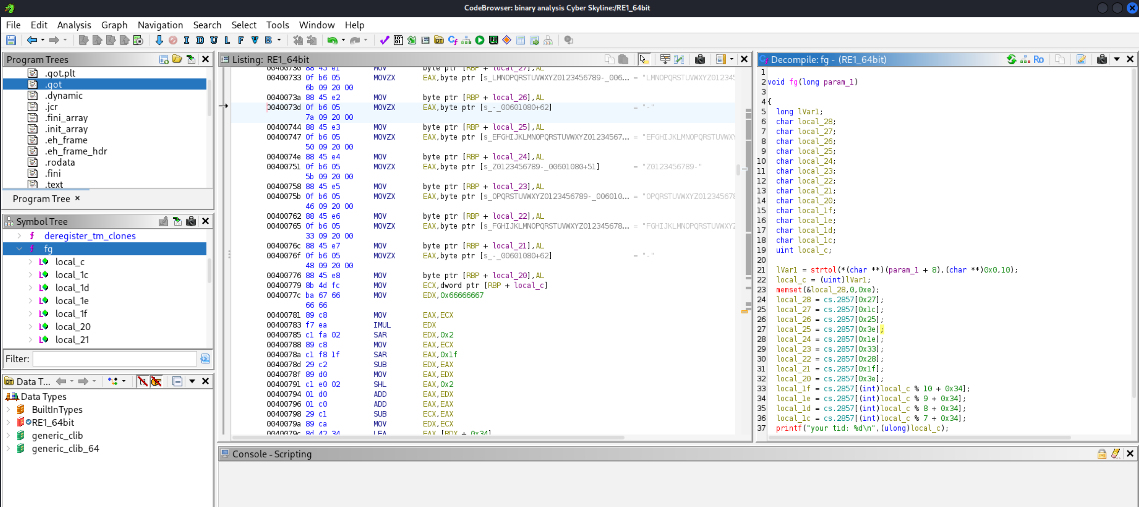Toggle mouse hover mode in Listing header

coord(644,59)
